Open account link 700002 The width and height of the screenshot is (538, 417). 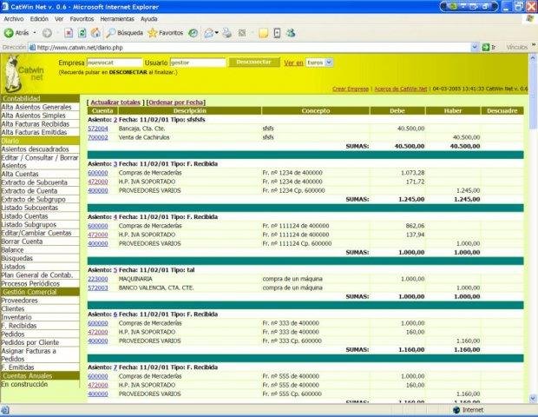(x=98, y=137)
